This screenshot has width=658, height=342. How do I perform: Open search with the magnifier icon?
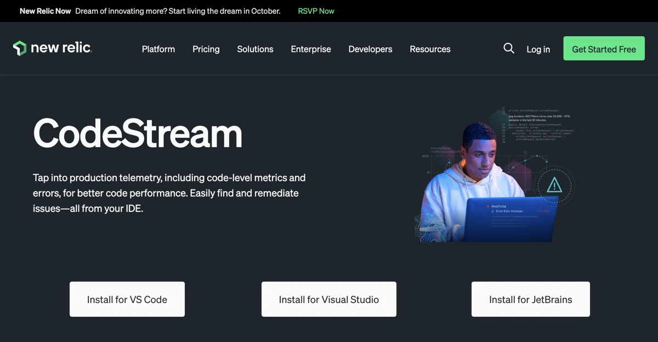tap(509, 48)
